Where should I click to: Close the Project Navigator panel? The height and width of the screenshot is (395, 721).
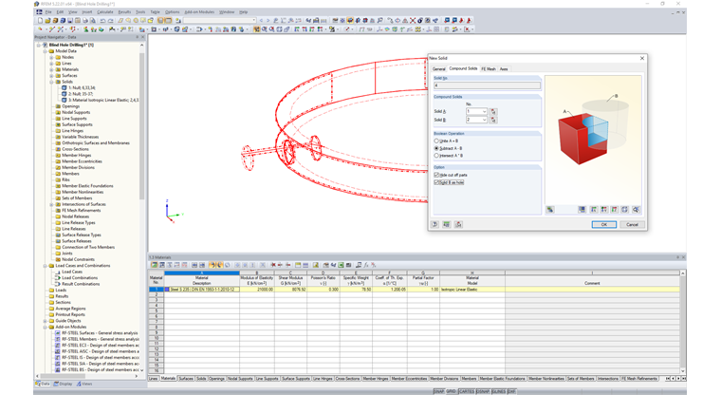(142, 37)
